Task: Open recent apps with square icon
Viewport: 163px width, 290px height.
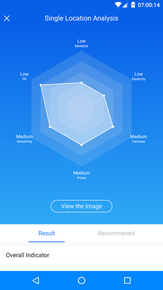Action: (x=127, y=280)
